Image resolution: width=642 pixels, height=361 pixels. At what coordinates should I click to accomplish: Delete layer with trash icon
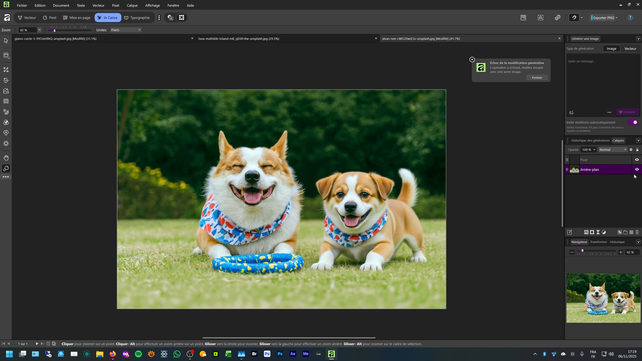click(x=637, y=232)
